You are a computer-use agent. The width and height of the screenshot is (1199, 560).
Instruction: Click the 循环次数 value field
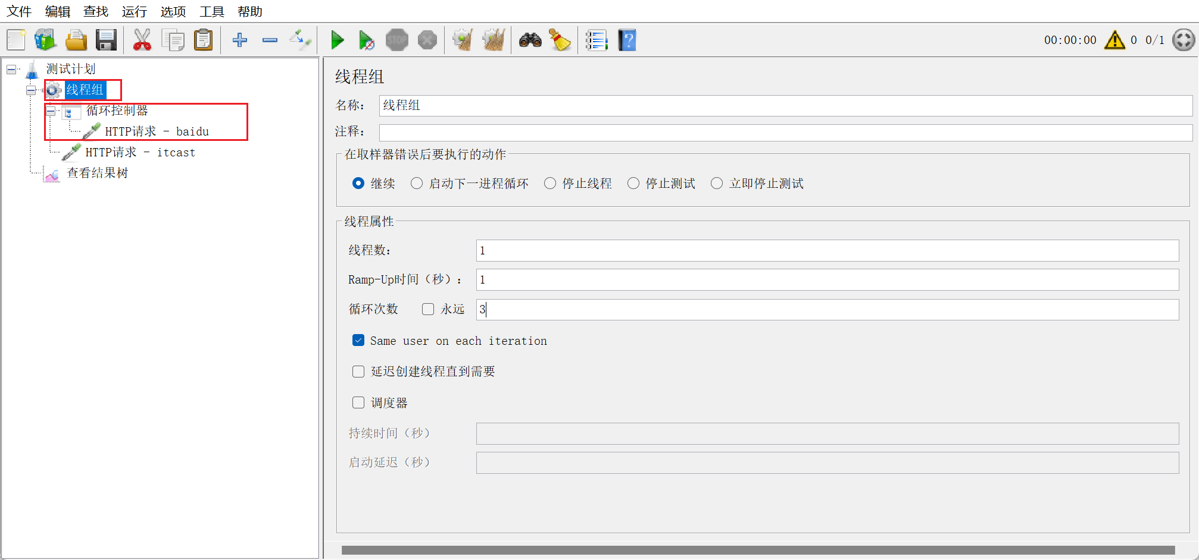(828, 309)
